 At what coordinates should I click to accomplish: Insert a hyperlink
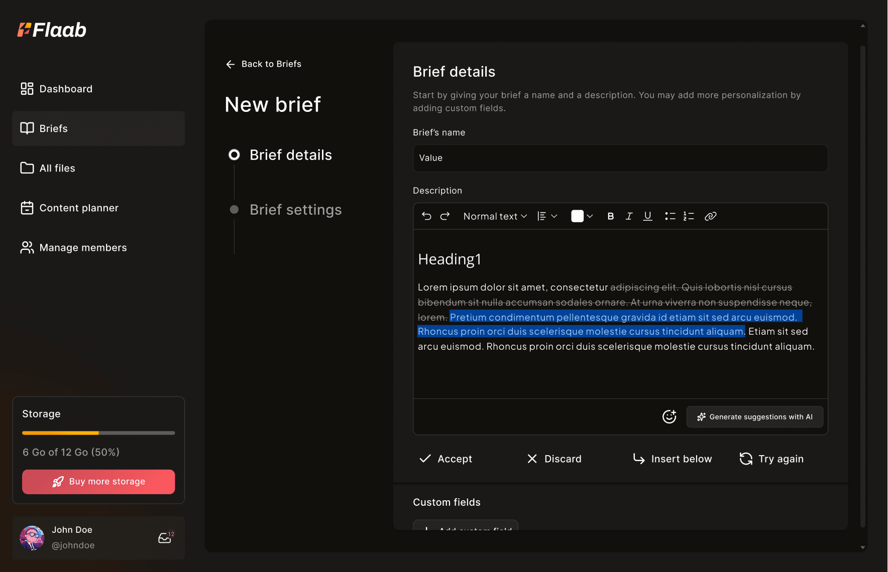pos(710,216)
